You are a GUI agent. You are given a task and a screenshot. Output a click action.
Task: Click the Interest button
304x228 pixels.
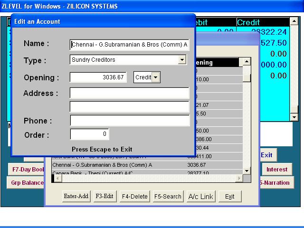click(x=276, y=170)
